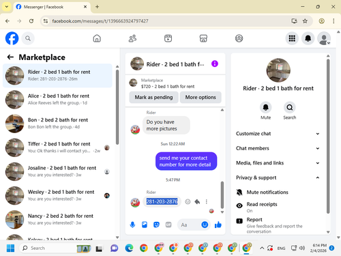Open Chrome tab search dropdown arrow
This screenshot has height=256, width=341.
pyautogui.click(x=7, y=7)
